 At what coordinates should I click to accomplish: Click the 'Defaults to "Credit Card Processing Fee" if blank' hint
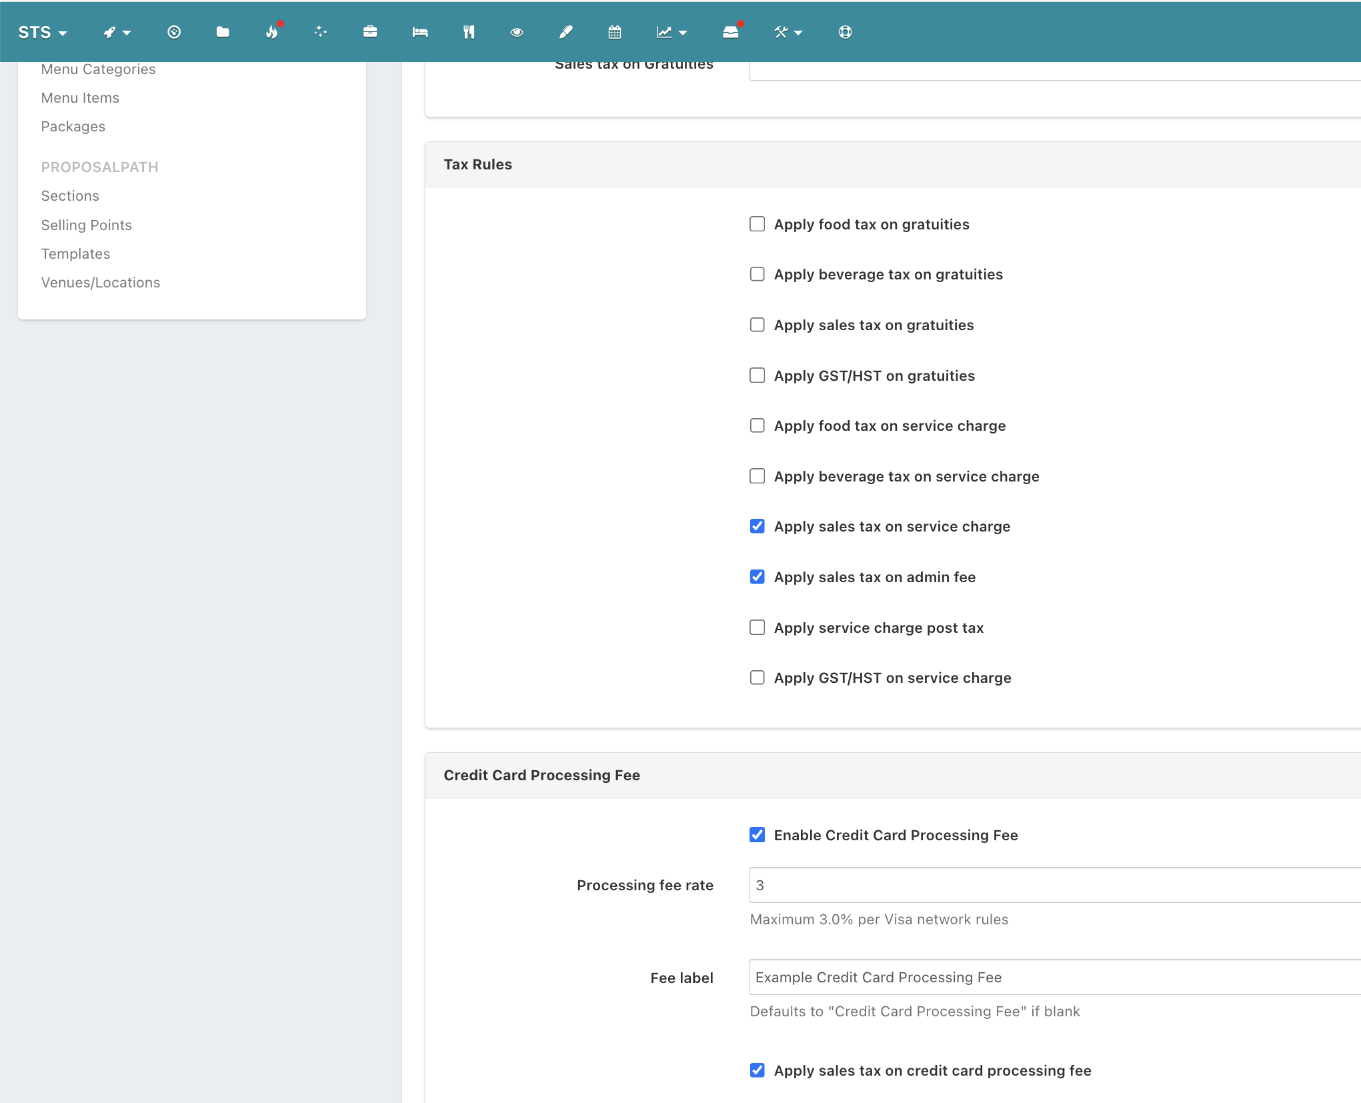click(915, 1012)
